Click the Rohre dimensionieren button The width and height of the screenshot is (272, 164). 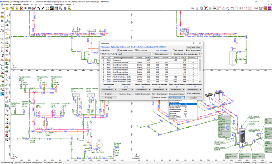pyautogui.click(x=159, y=93)
